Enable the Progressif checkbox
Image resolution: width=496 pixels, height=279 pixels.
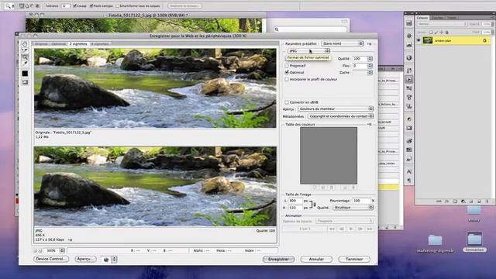click(287, 65)
